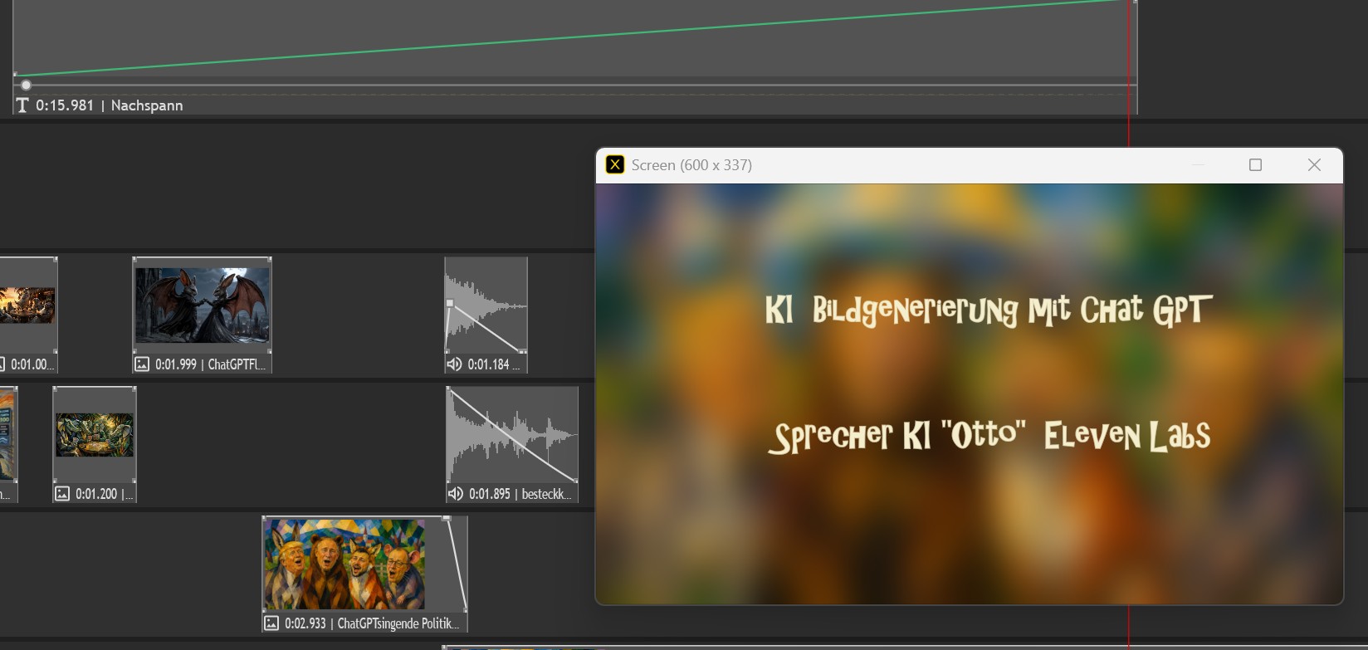The image size is (1368, 650).
Task: Click the keyframe dot on Nachspann clip
Action: point(26,85)
